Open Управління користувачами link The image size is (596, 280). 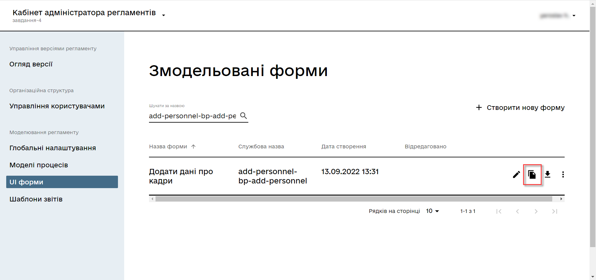[57, 106]
